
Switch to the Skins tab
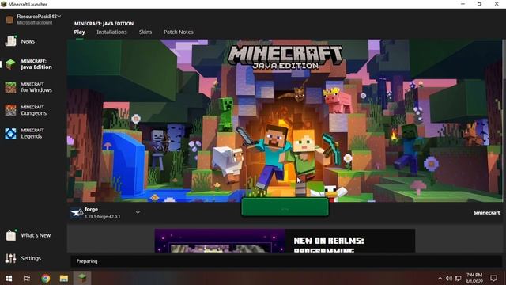[x=145, y=32]
